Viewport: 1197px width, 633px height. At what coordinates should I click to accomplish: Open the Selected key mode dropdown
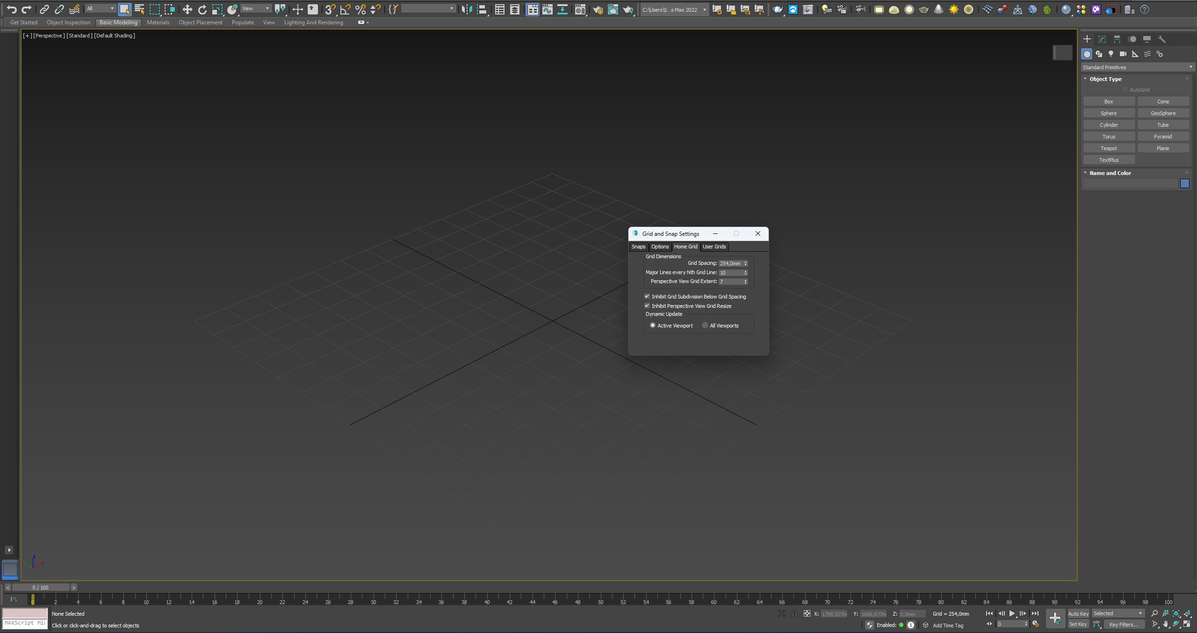[x=1118, y=613]
